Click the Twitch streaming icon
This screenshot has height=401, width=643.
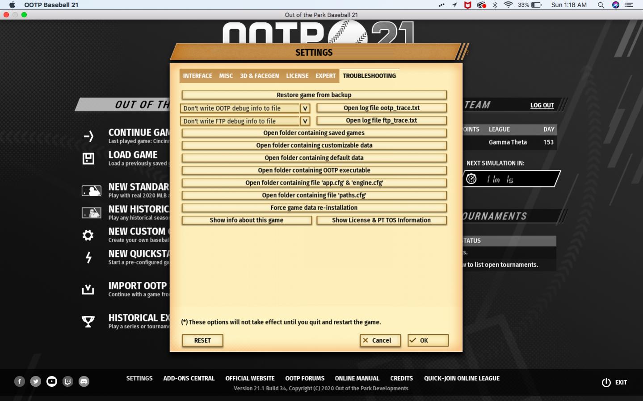tap(68, 381)
